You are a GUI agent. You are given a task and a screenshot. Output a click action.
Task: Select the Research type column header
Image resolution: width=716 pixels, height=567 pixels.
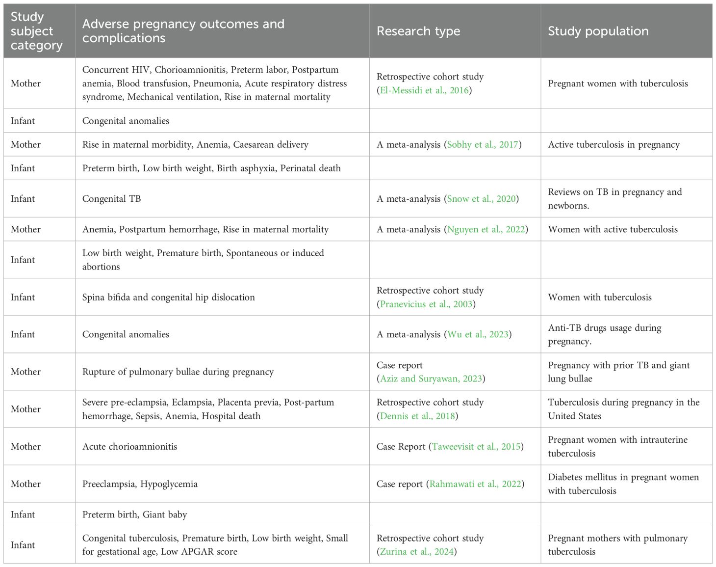pyautogui.click(x=418, y=31)
